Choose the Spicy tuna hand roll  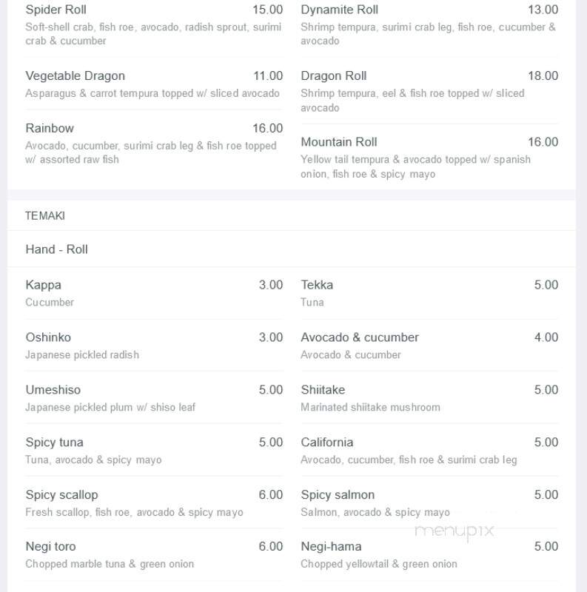tap(154, 451)
